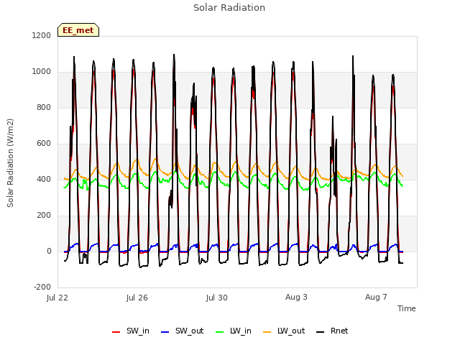The image size is (460, 345).
Task: Click the orange LW_out legend swatch
Action: pos(267,332)
